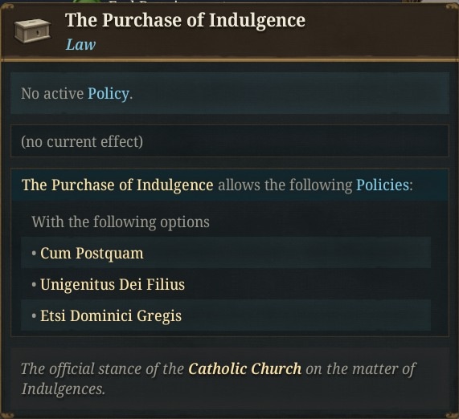Screen dimensions: 459x419
Task: Click The Purchase of Indulgence title
Action: (x=186, y=20)
